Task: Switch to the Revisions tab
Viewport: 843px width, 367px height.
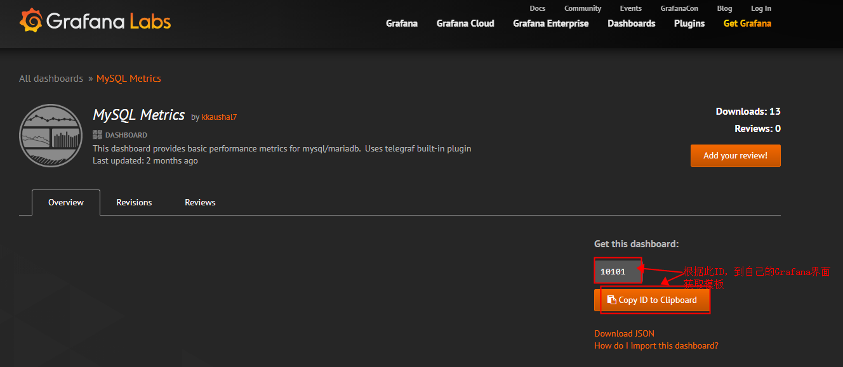Action: point(134,202)
